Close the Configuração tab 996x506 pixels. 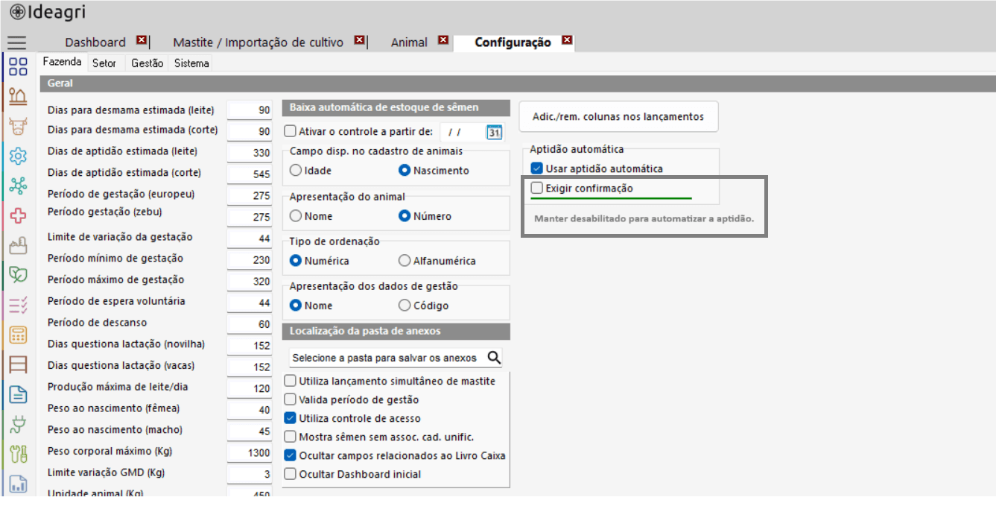click(x=567, y=42)
